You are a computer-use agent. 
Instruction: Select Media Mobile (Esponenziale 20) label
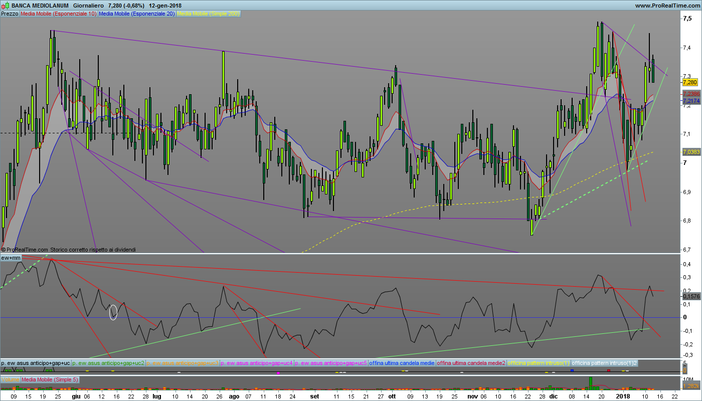tap(137, 14)
